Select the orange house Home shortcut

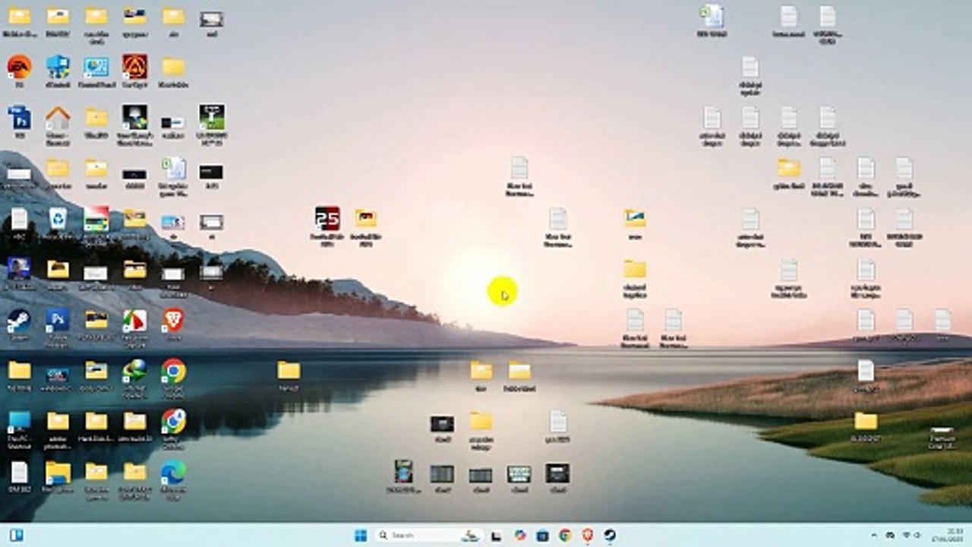pyautogui.click(x=58, y=118)
